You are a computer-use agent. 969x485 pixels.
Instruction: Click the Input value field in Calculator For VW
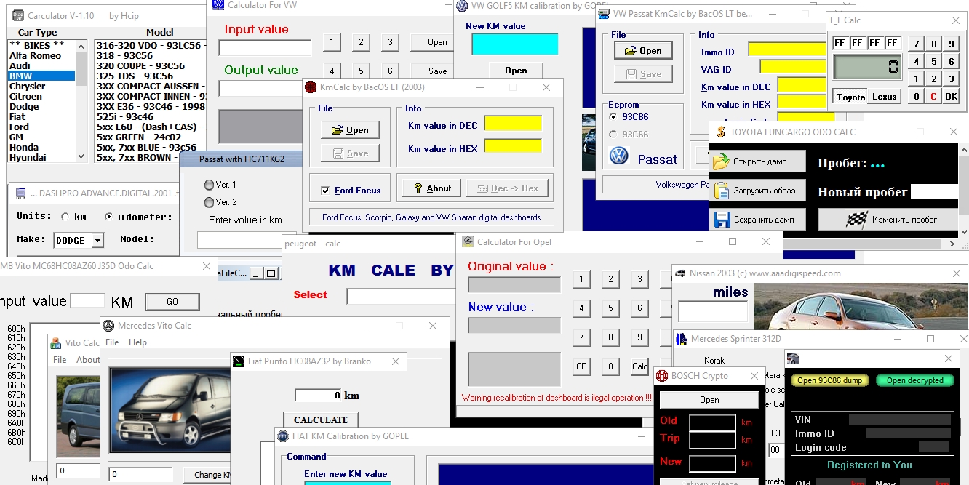click(x=265, y=48)
